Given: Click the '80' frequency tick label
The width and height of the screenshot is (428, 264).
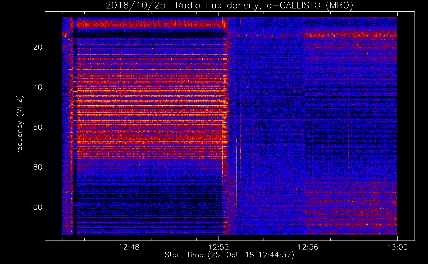Looking at the screenshot, I should pos(38,167).
